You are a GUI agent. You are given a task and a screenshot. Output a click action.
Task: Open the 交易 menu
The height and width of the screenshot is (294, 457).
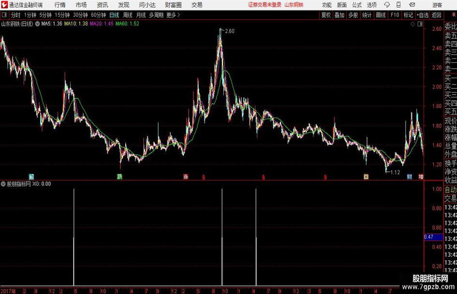click(197, 5)
